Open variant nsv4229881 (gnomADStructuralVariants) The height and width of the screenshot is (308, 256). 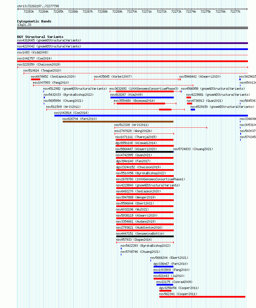(x=218, y=95)
